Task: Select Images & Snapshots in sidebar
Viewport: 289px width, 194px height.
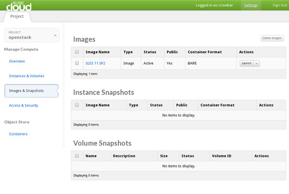Action: pos(26,91)
